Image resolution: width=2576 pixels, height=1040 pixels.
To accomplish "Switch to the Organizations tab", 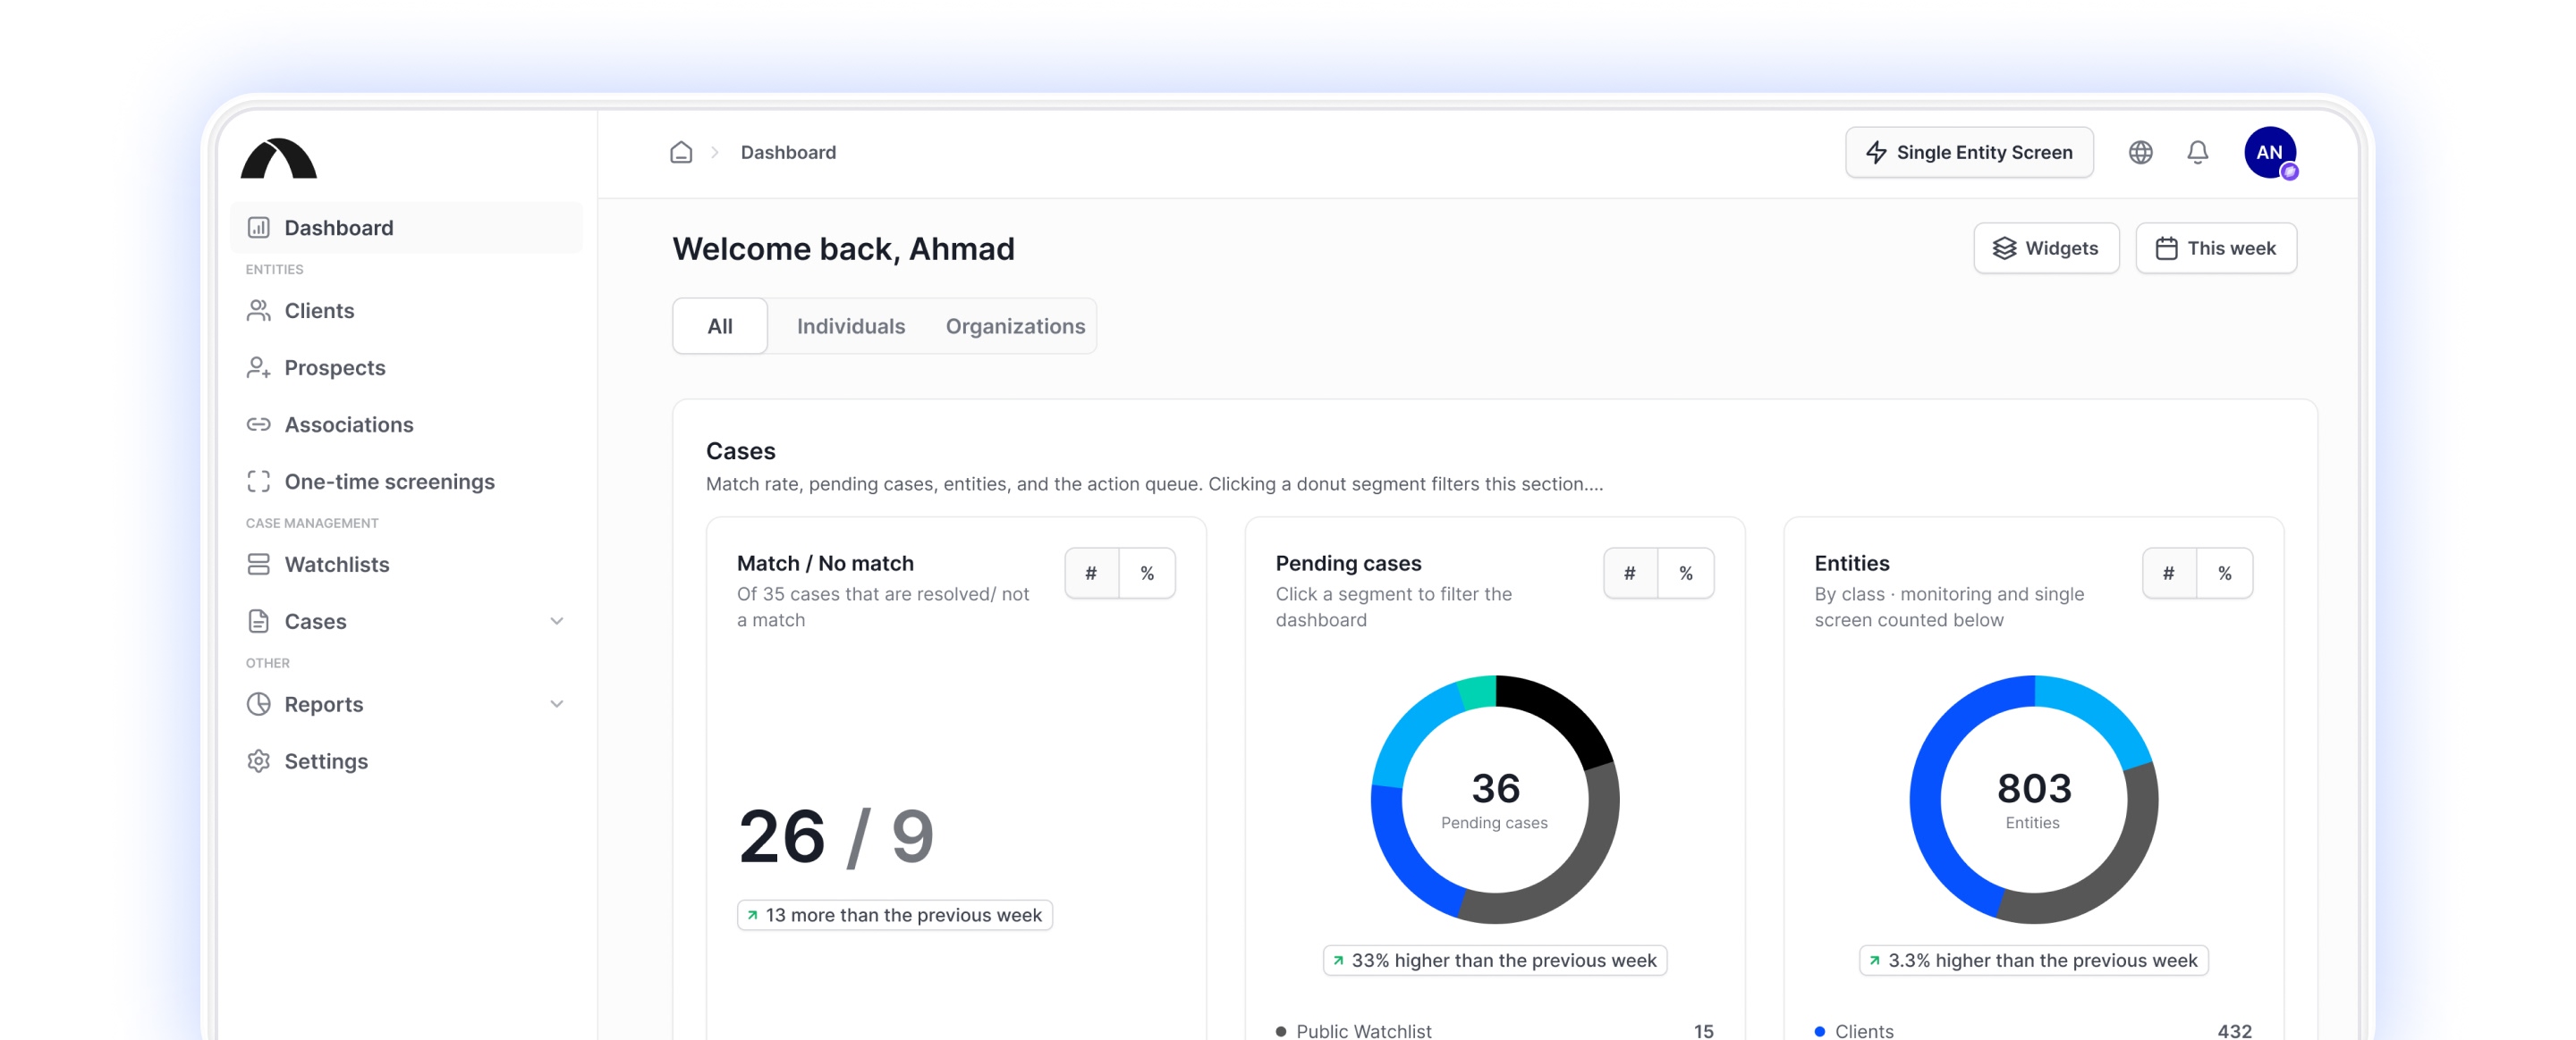I will 1015,326.
